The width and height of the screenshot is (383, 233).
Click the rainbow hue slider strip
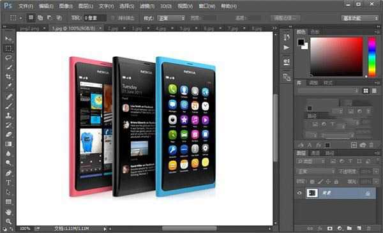372,57
